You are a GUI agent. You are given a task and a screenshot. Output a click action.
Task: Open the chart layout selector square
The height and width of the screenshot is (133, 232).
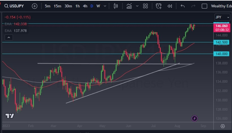[204, 6]
